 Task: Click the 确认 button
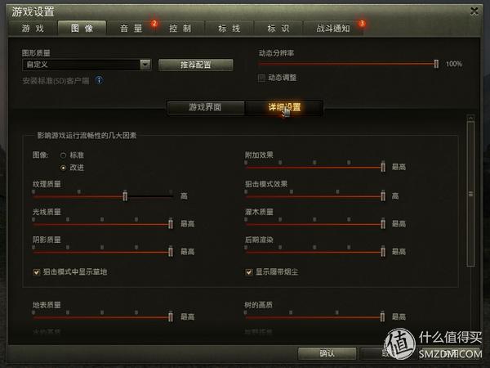coord(327,353)
